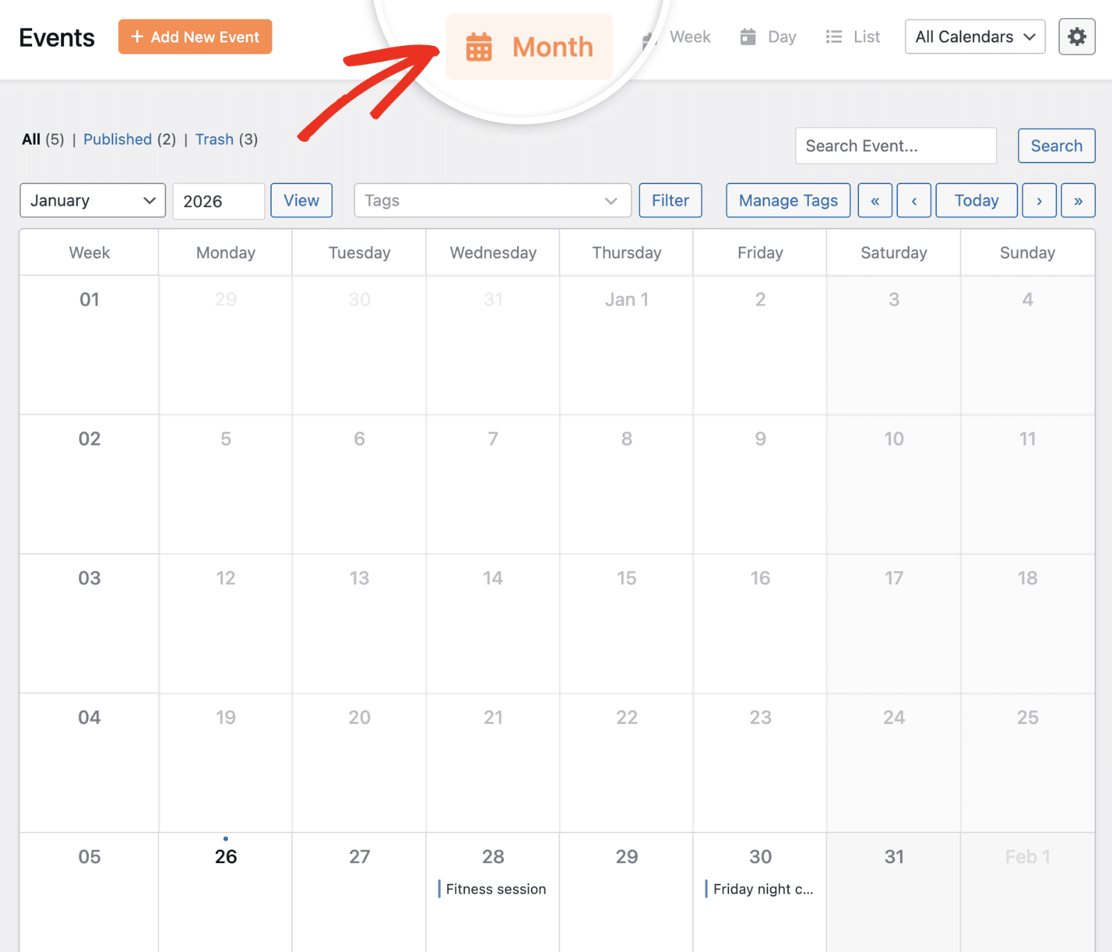Open the All Calendars dropdown
The height and width of the screenshot is (952, 1112).
(x=974, y=36)
